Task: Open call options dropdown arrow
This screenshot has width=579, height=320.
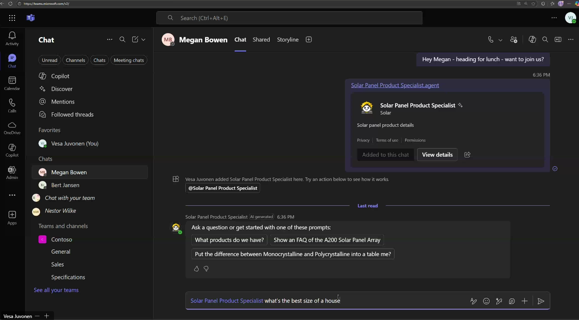Action: [500, 40]
